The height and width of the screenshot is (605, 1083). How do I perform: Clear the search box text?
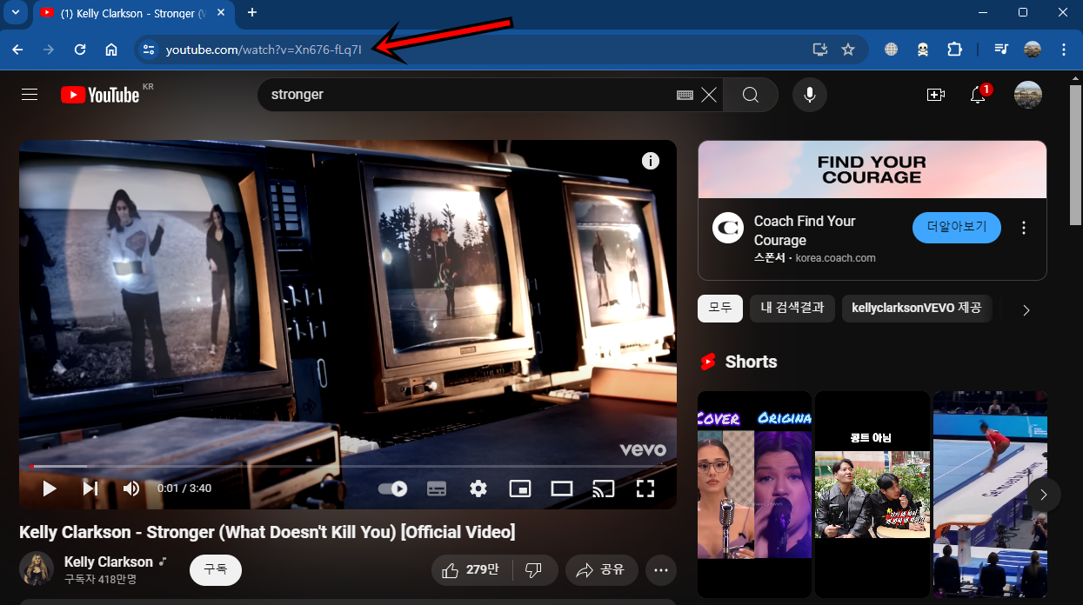(709, 95)
